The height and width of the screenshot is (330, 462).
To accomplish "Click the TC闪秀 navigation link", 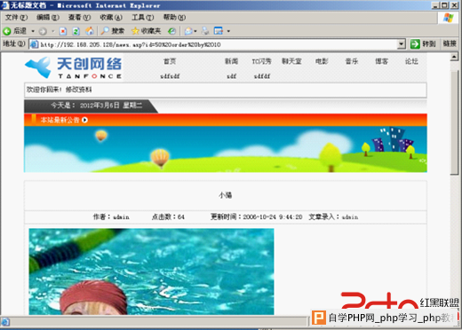I will tap(261, 61).
